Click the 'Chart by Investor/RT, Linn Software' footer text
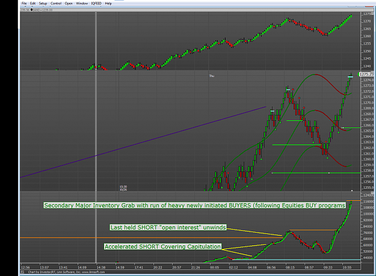 pyautogui.click(x=66, y=272)
